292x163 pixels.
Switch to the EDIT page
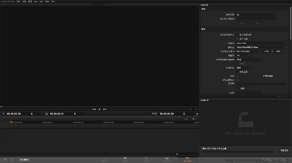(x=125, y=160)
